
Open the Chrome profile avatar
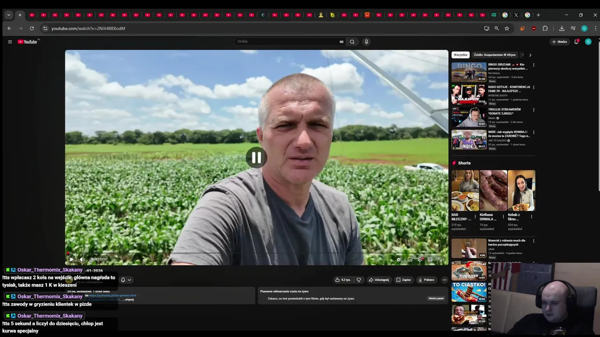584,29
